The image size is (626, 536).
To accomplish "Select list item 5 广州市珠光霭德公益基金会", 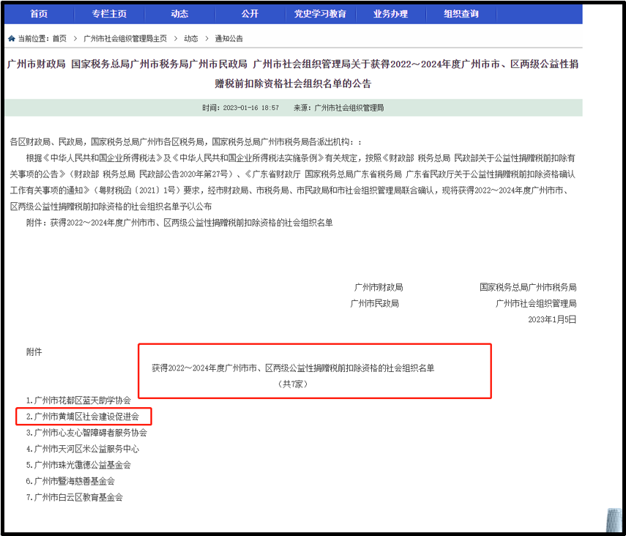I will coord(78,465).
